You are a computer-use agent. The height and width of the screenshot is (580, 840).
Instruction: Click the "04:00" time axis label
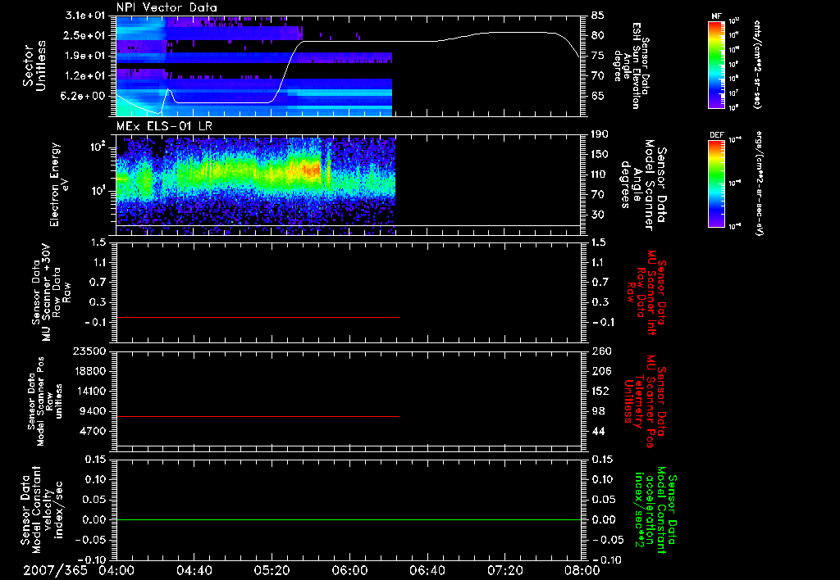pos(116,570)
